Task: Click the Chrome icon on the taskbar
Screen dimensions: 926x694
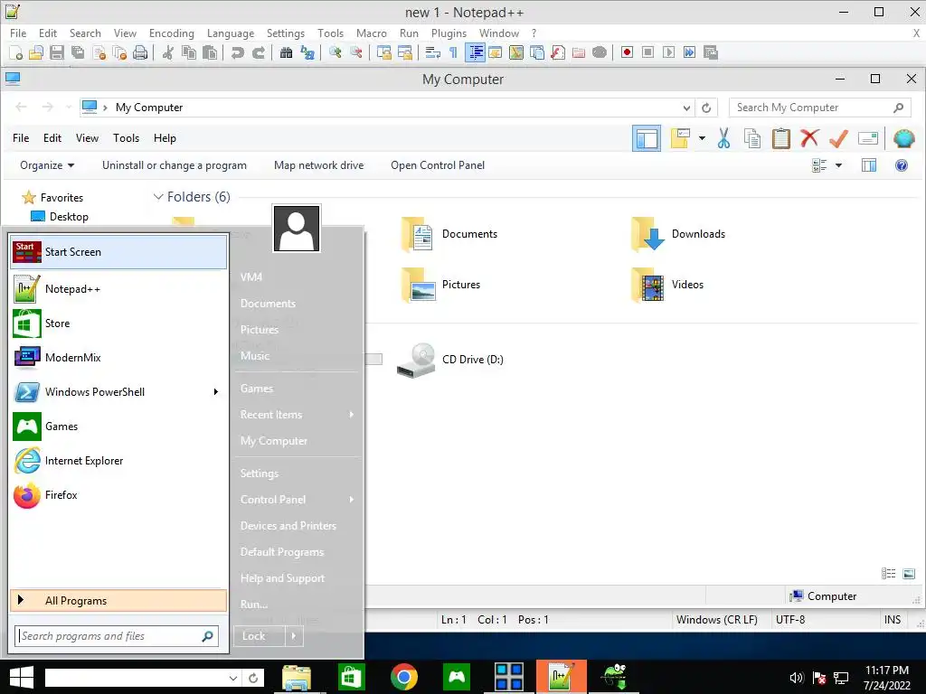Action: tap(404, 677)
